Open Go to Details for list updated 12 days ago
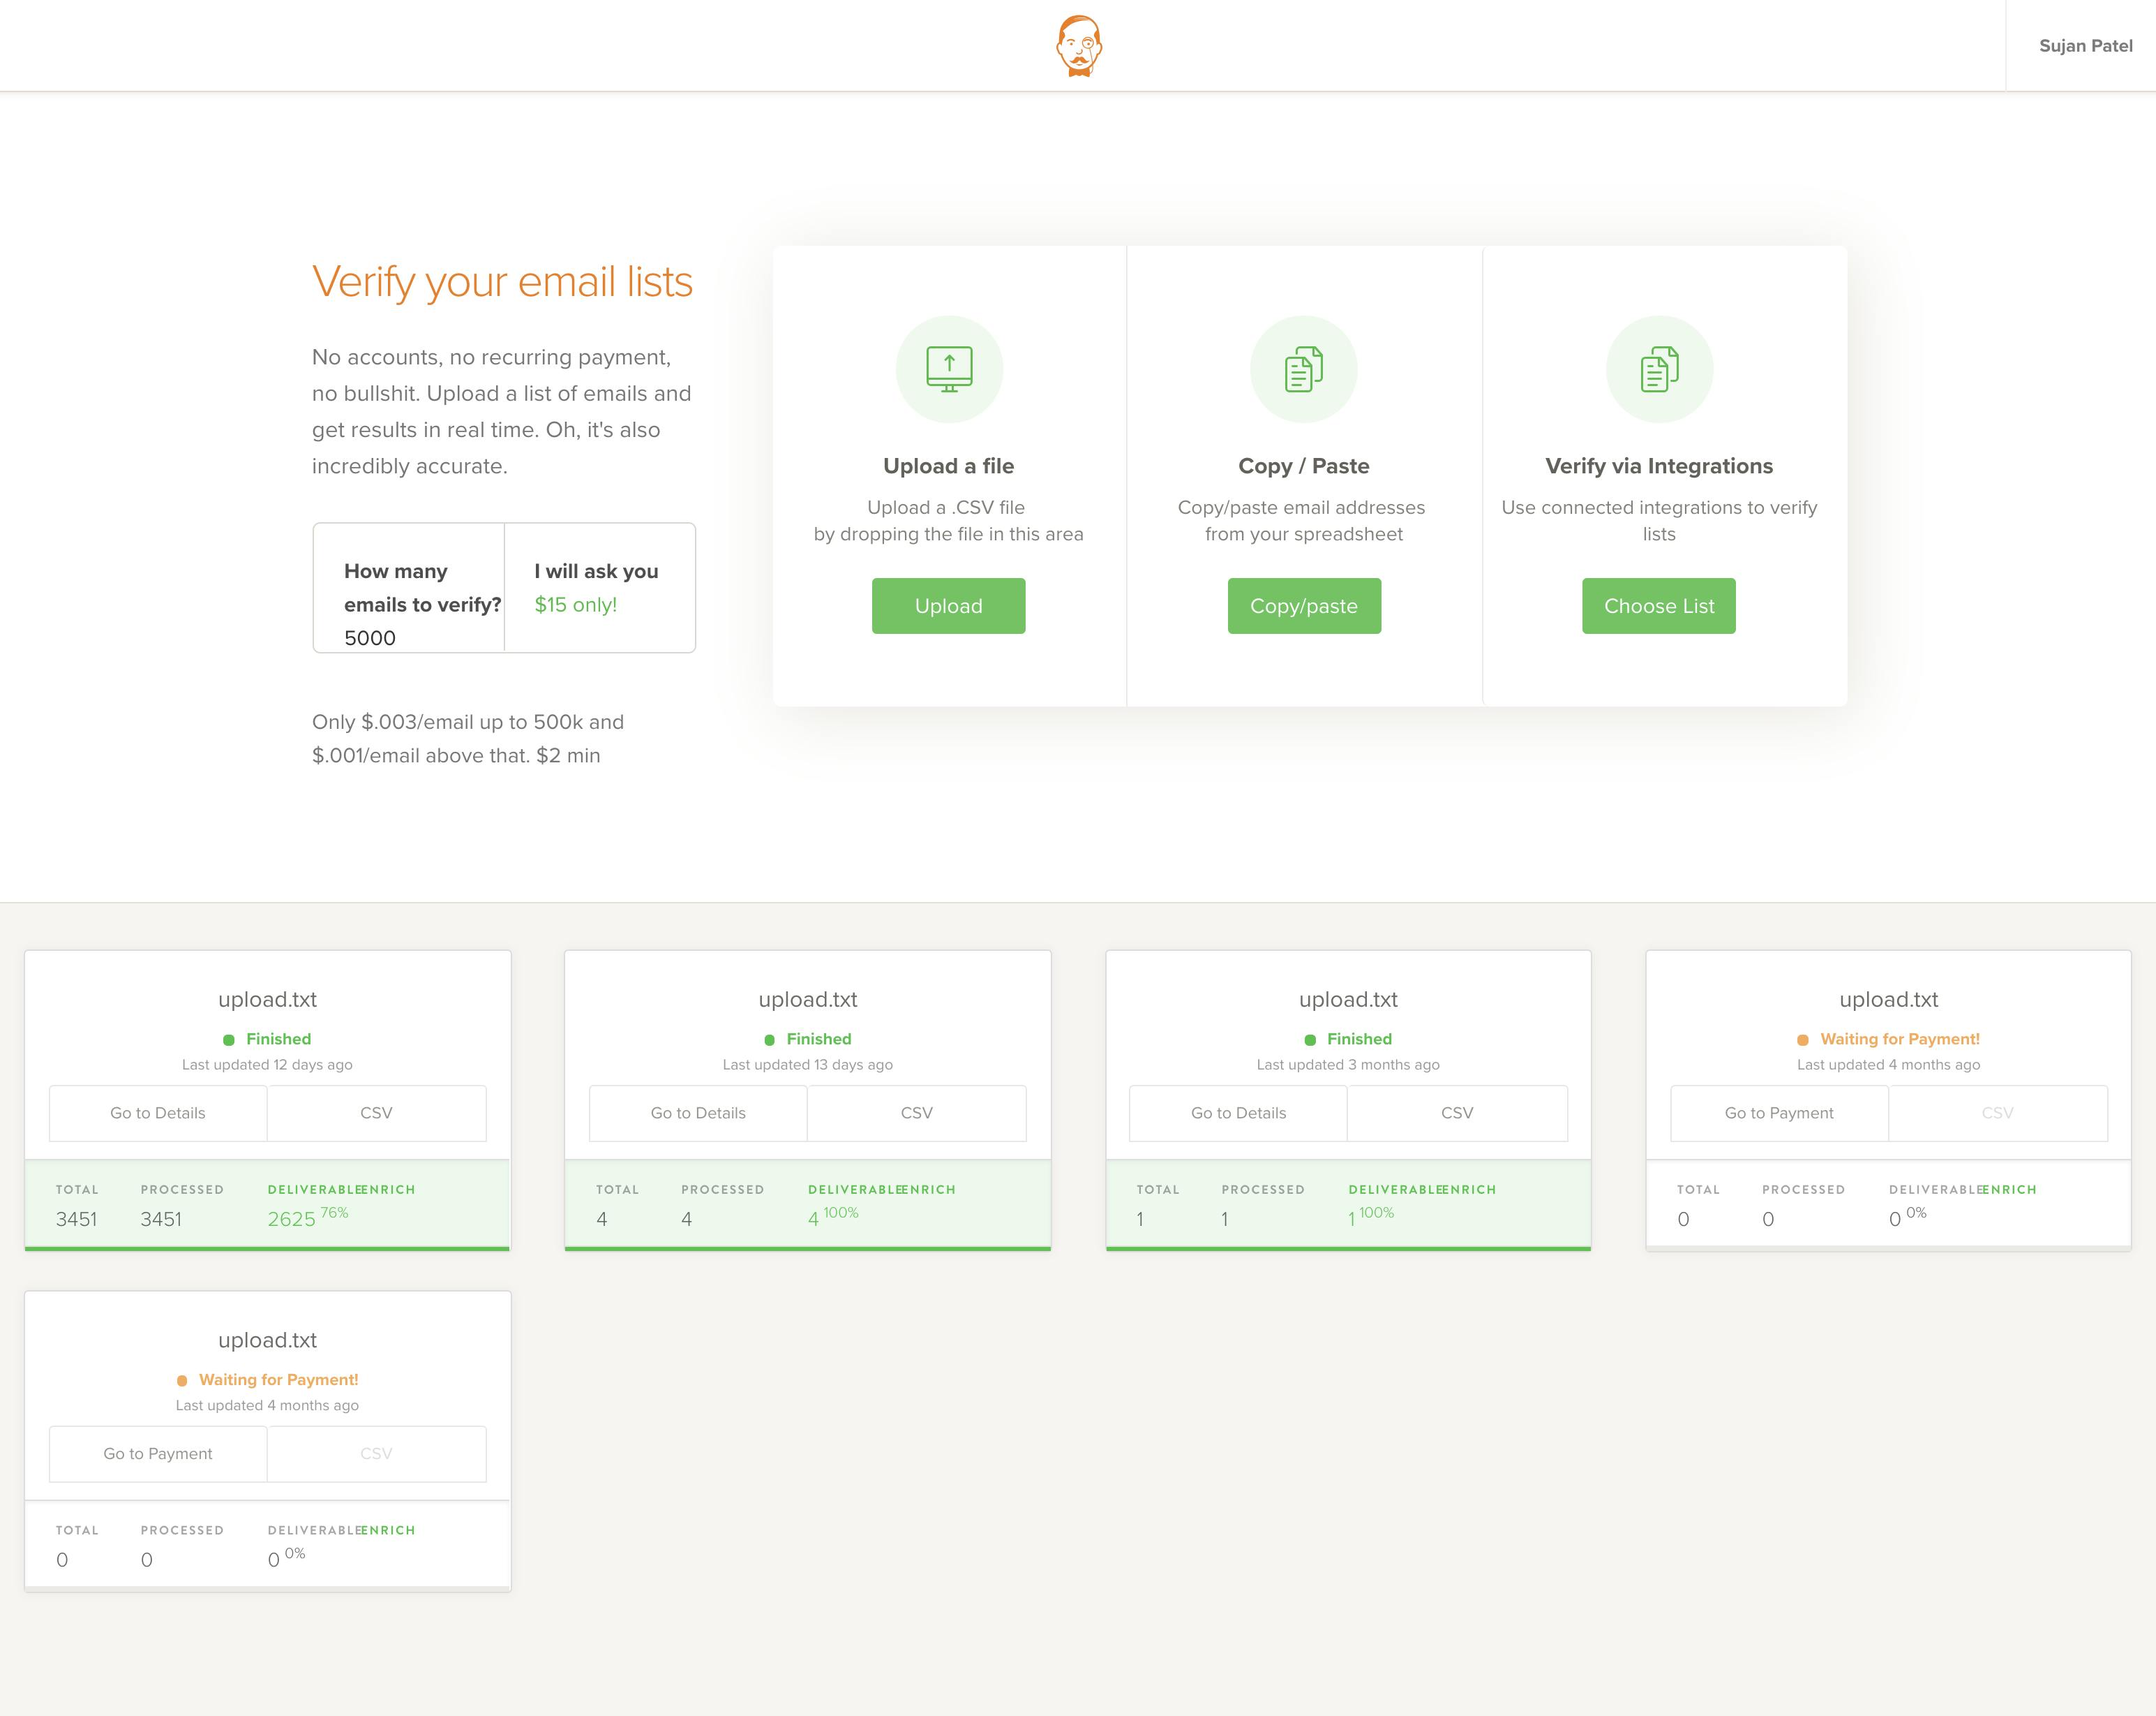Image resolution: width=2156 pixels, height=1716 pixels. coord(158,1113)
